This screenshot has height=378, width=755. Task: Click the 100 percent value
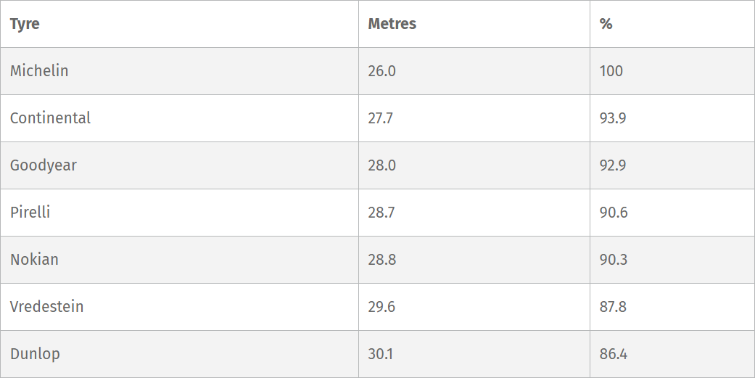611,71
